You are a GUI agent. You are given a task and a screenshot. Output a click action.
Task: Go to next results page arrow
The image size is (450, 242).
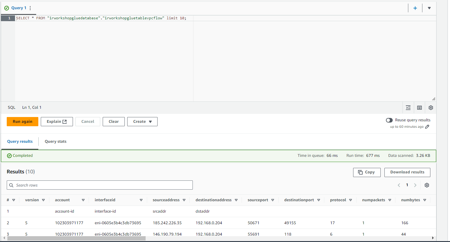click(415, 185)
